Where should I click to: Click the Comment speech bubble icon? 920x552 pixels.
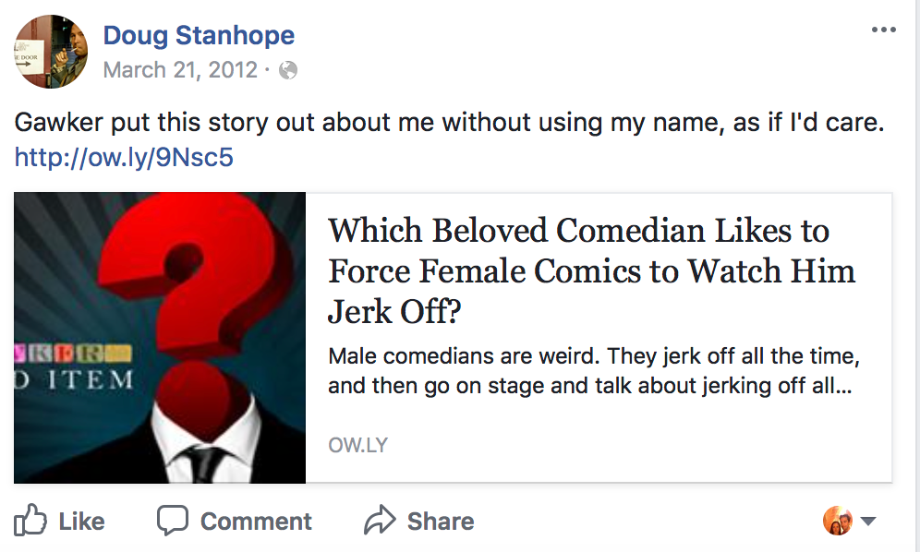(173, 521)
